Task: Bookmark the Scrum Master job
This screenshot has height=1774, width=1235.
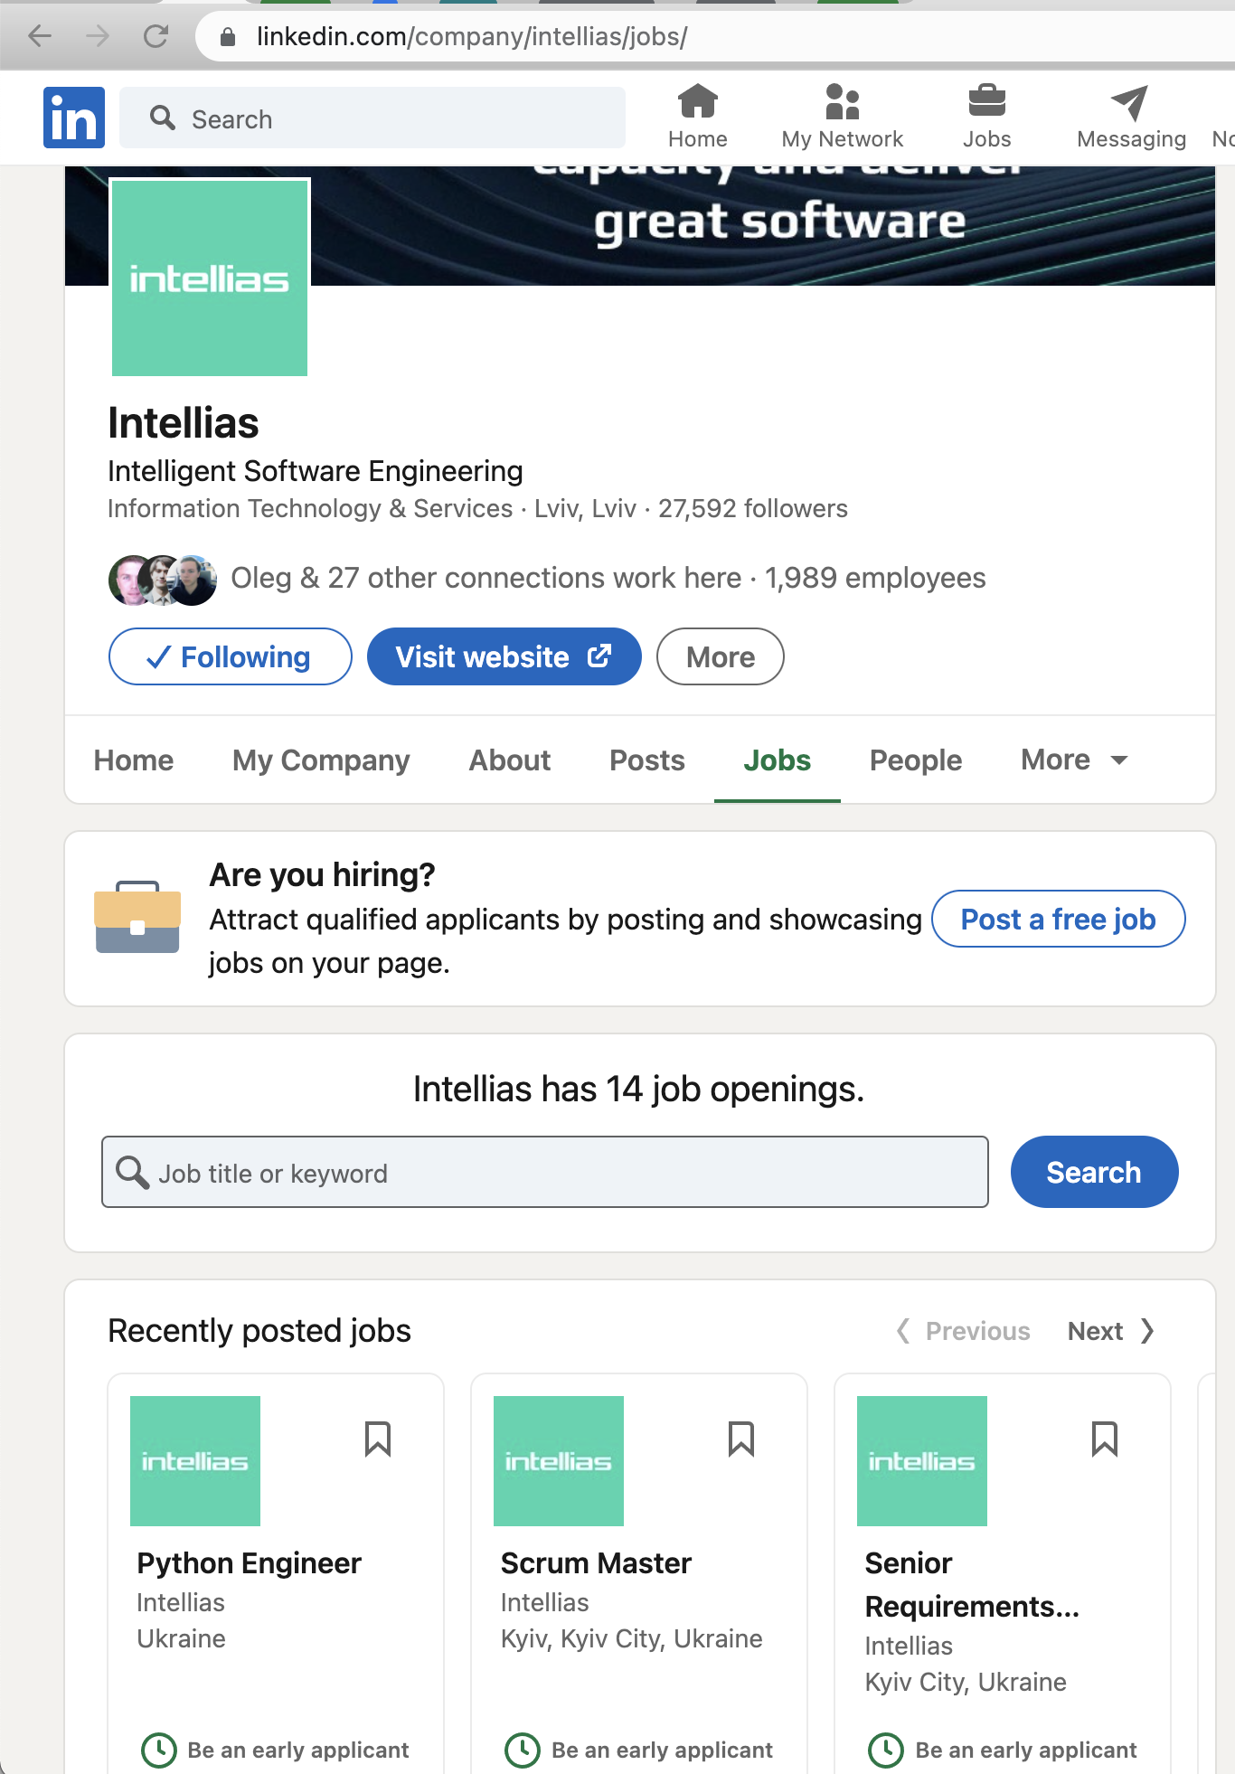Action: click(x=741, y=1439)
